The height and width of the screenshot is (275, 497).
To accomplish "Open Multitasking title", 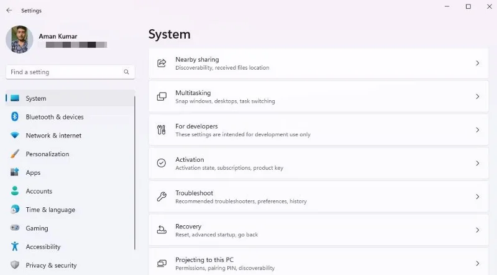I will [x=193, y=93].
